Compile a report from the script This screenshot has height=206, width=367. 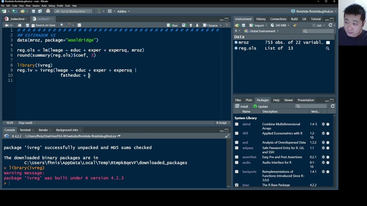79,25
